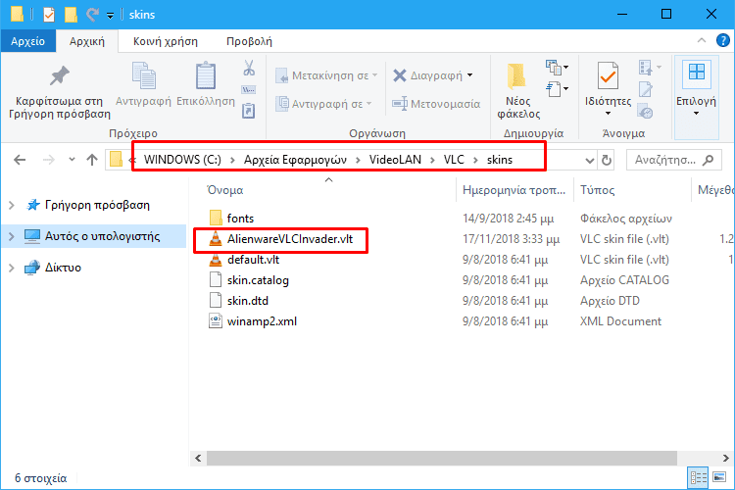Viewport: 735px width, 490px height.
Task: Switch to large icons view in the status bar
Action: [x=719, y=478]
